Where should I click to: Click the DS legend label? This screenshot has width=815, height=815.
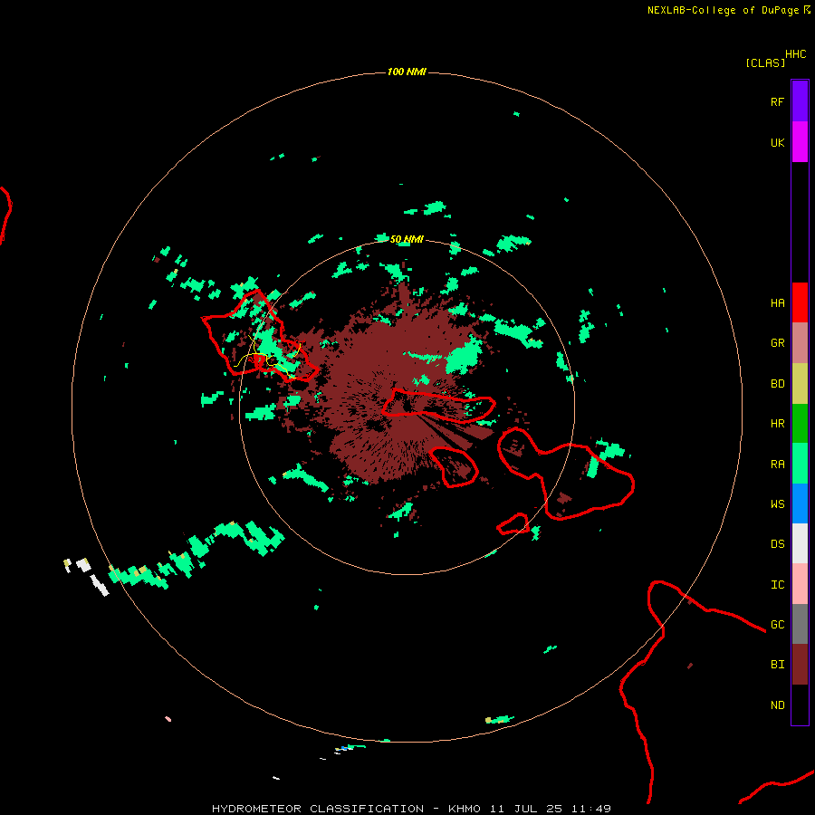pyautogui.click(x=777, y=544)
